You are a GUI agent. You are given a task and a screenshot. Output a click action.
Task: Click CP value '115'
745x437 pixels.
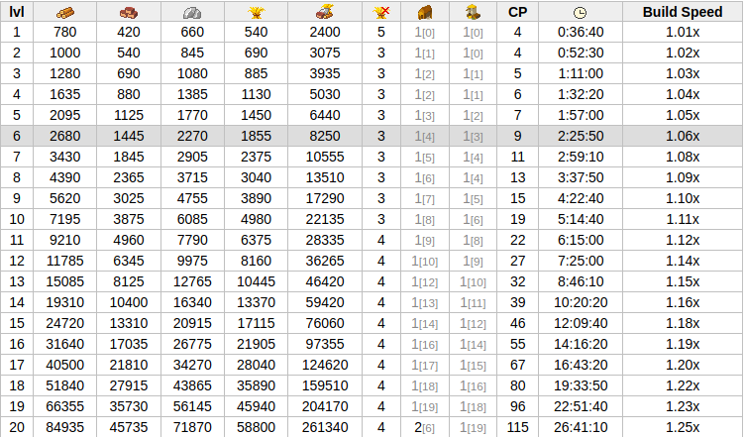(517, 427)
